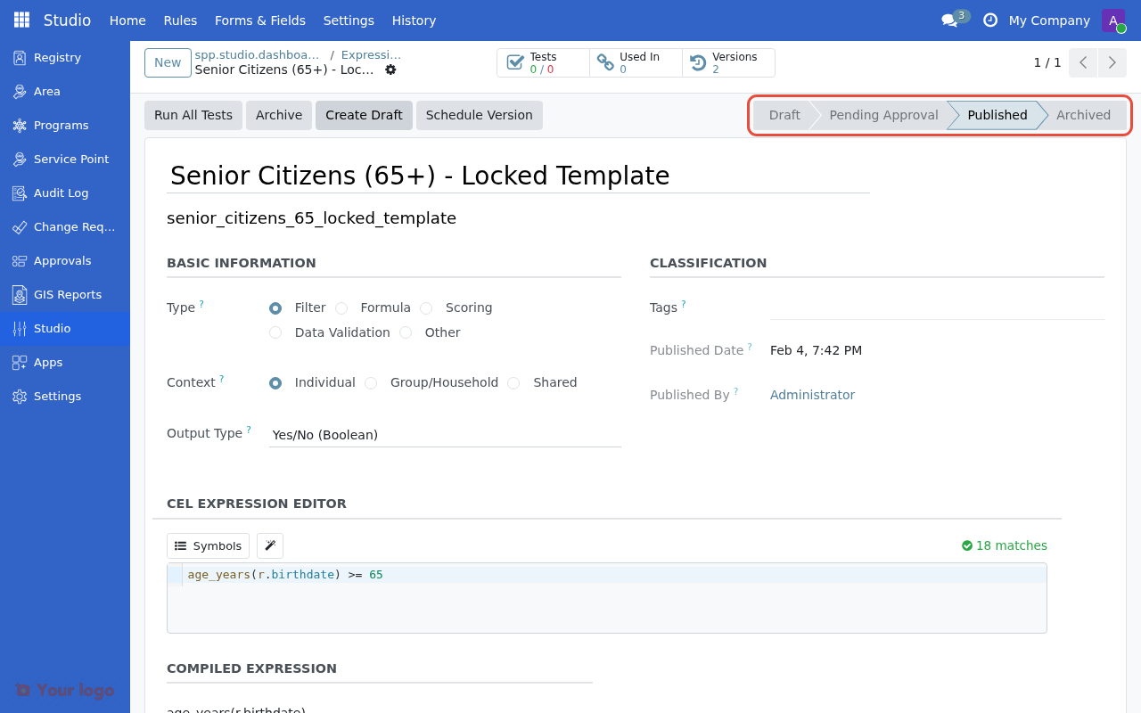Select the Scoring type radio button

tap(426, 308)
